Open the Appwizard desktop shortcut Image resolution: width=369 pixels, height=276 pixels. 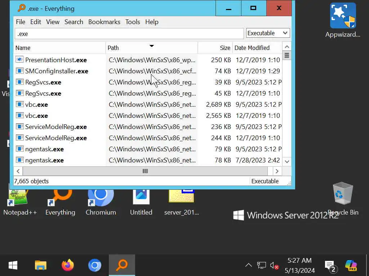point(343,20)
